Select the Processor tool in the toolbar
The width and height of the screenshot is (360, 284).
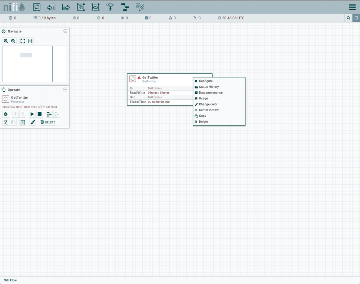point(37,7)
